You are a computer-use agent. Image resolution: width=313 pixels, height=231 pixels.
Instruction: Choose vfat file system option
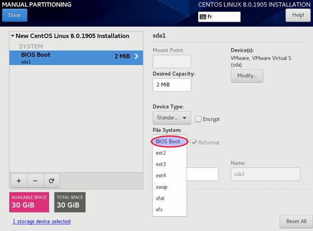169,198
